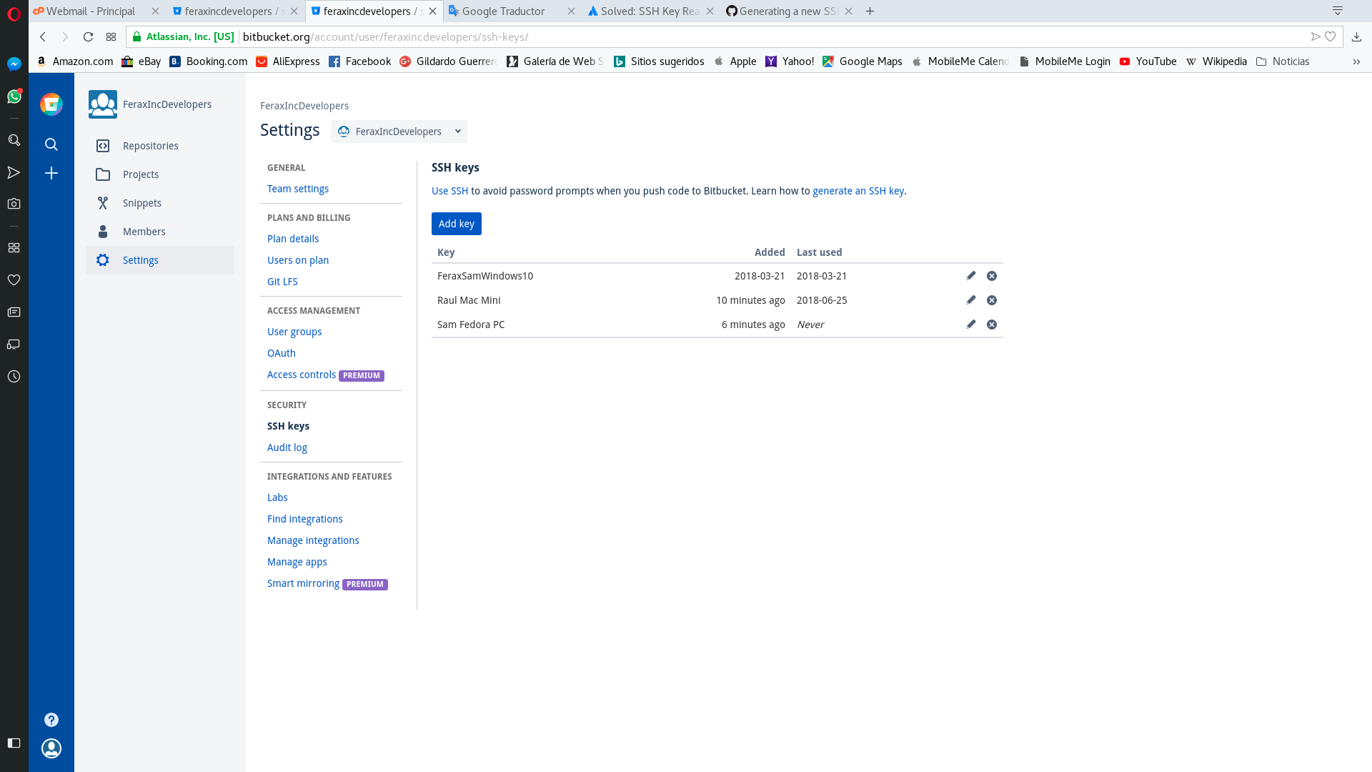
Task: Open the tab menu at top right
Action: (x=1336, y=11)
